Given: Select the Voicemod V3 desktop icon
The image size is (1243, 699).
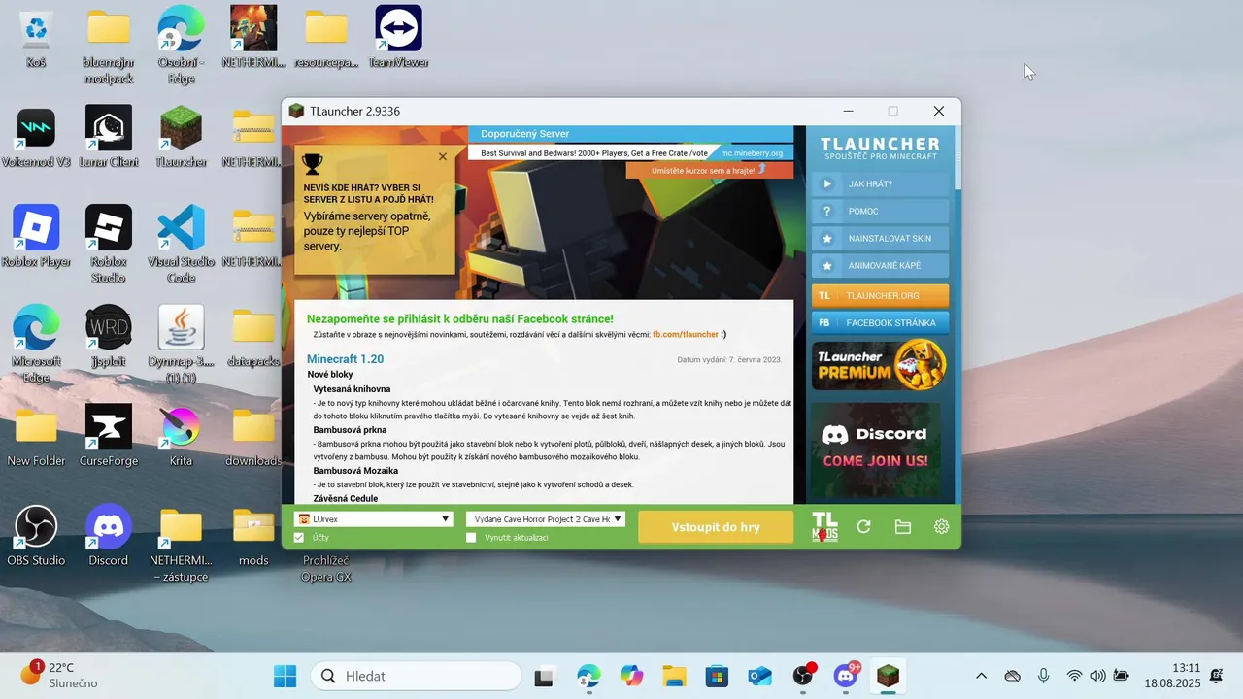Looking at the screenshot, I should pos(36,138).
